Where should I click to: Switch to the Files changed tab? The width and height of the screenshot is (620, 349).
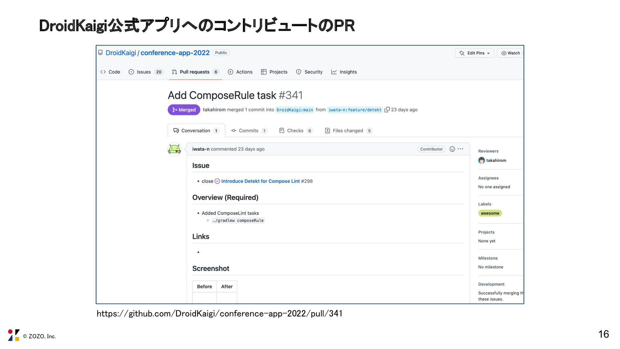point(347,131)
